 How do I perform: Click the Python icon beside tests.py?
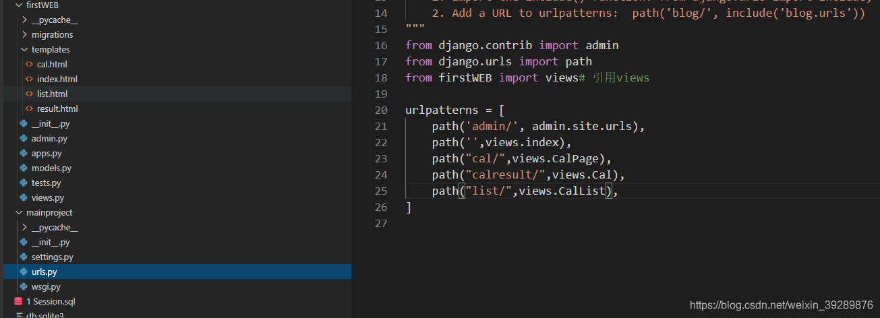click(24, 183)
